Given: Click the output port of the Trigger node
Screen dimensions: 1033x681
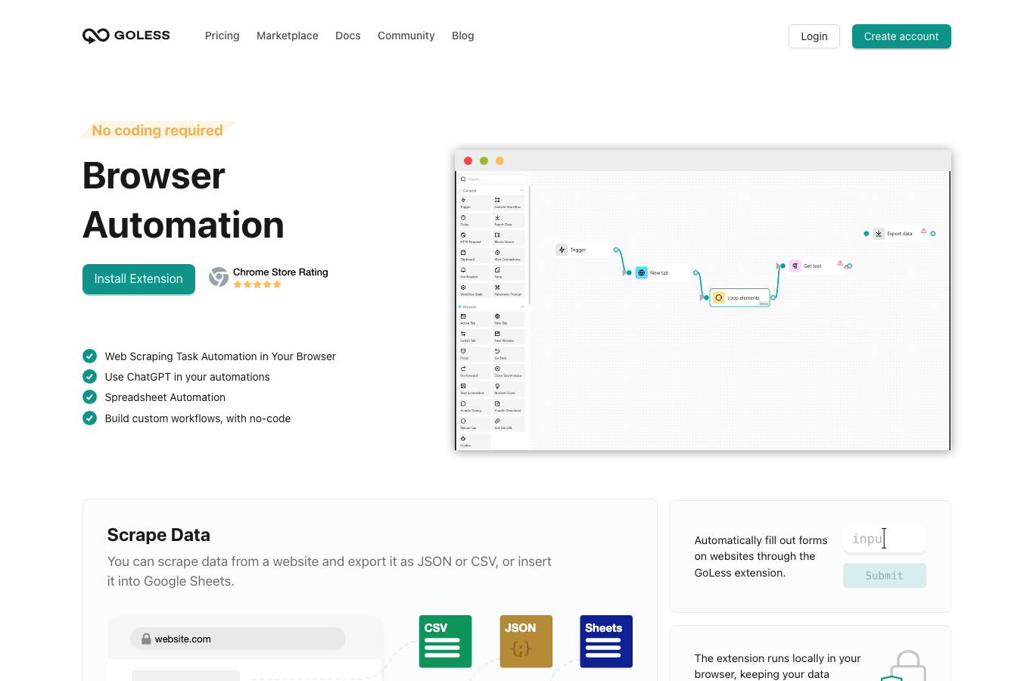Looking at the screenshot, I should [616, 250].
